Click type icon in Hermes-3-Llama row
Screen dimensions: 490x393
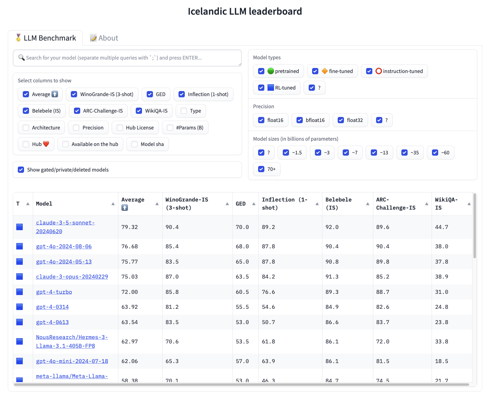point(19,341)
